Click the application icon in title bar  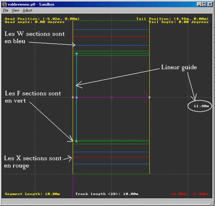4,4
